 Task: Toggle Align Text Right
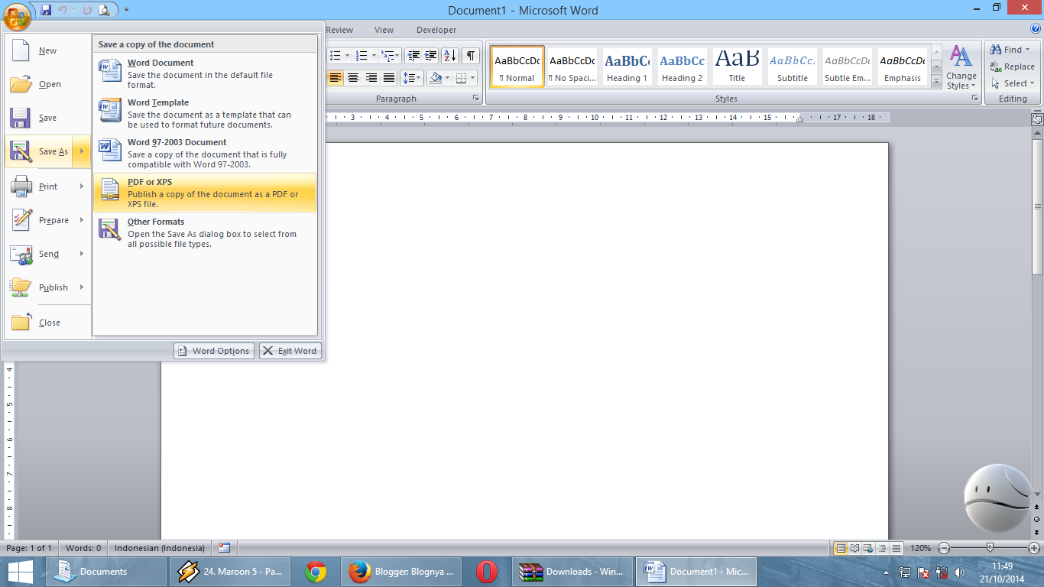tap(371, 78)
